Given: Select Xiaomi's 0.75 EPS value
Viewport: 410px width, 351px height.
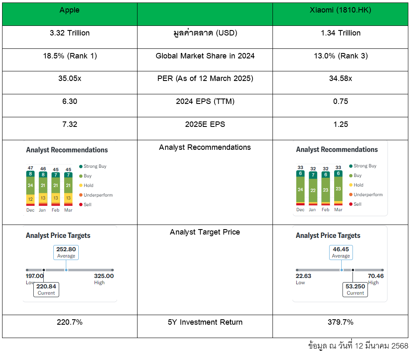Looking at the screenshot, I should pos(340,101).
